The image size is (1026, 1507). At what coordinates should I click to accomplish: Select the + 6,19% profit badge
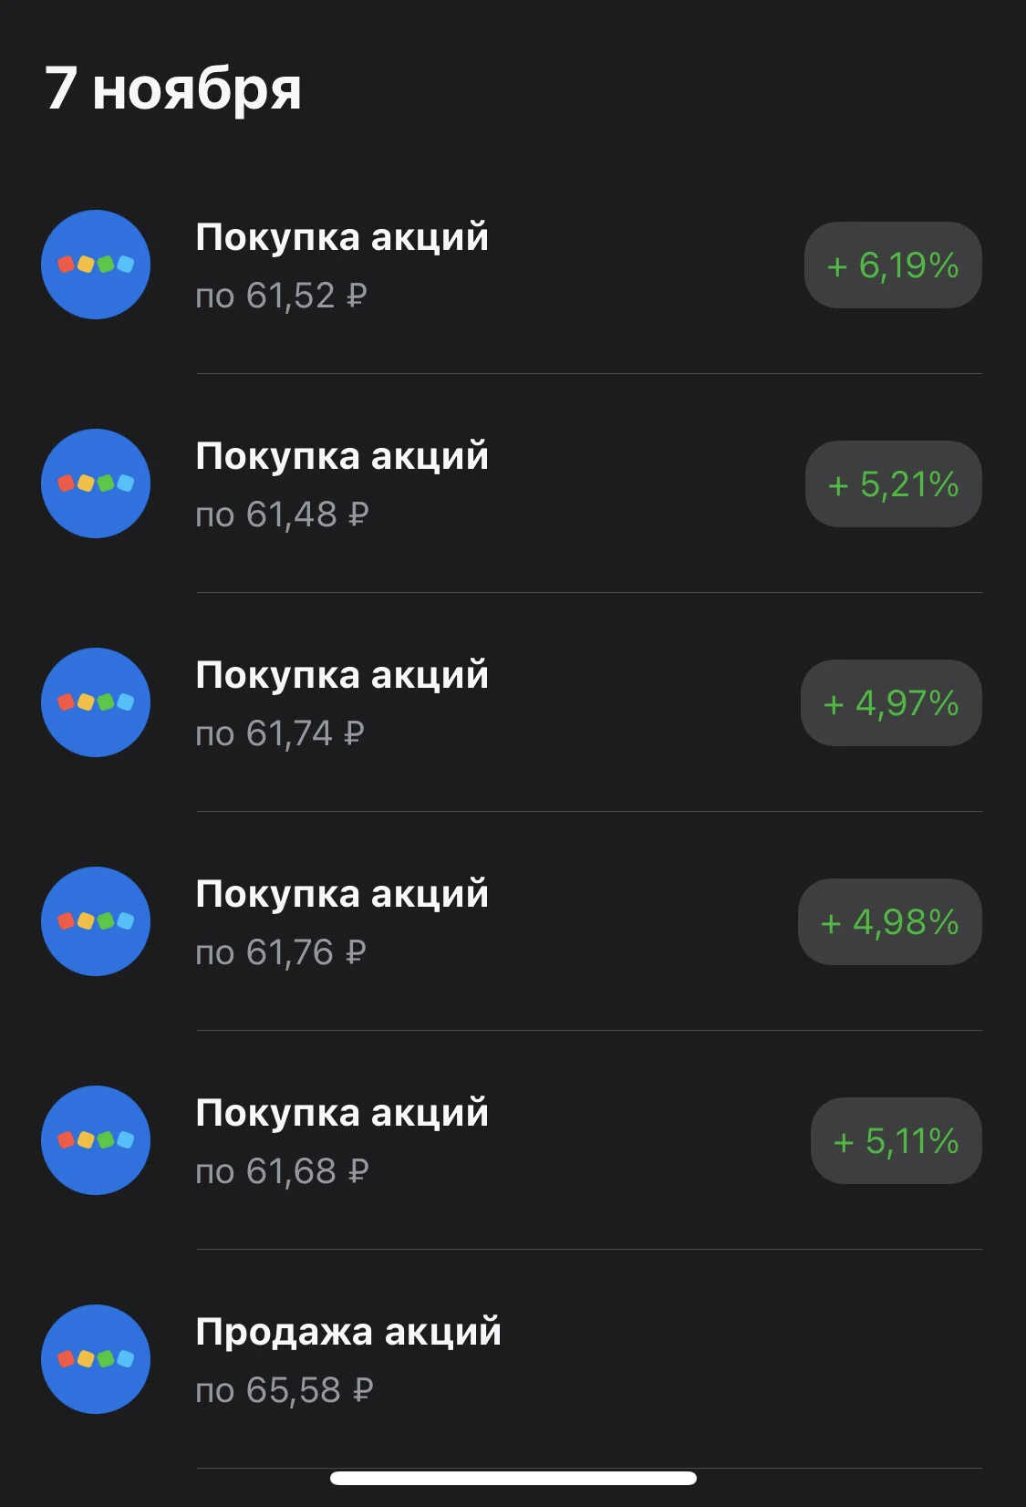click(x=893, y=265)
